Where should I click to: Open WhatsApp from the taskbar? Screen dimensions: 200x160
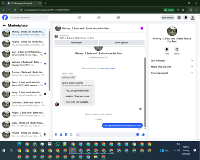pyautogui.click(x=58, y=144)
